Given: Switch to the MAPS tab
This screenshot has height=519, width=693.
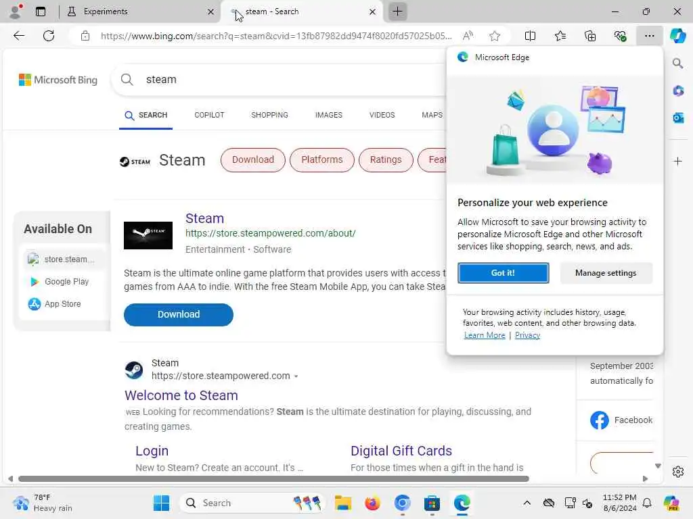Looking at the screenshot, I should click(432, 115).
